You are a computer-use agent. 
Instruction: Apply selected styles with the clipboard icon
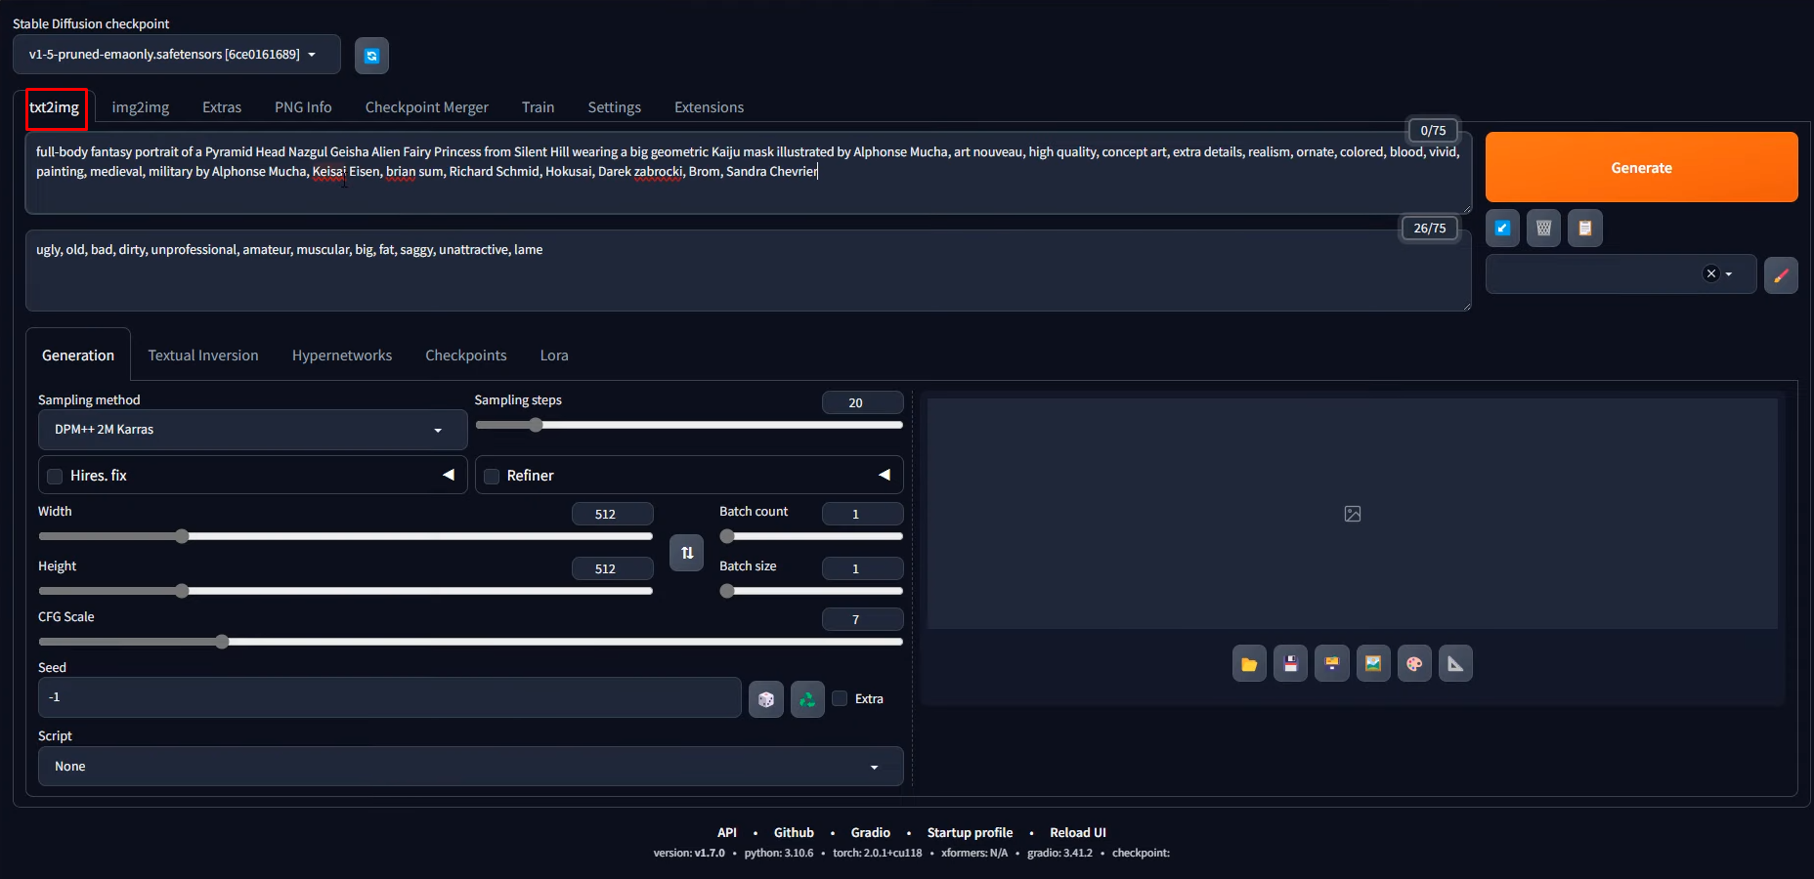pos(1584,229)
